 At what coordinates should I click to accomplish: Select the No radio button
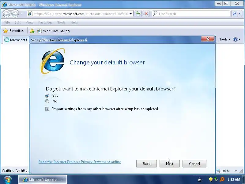pos(47,101)
